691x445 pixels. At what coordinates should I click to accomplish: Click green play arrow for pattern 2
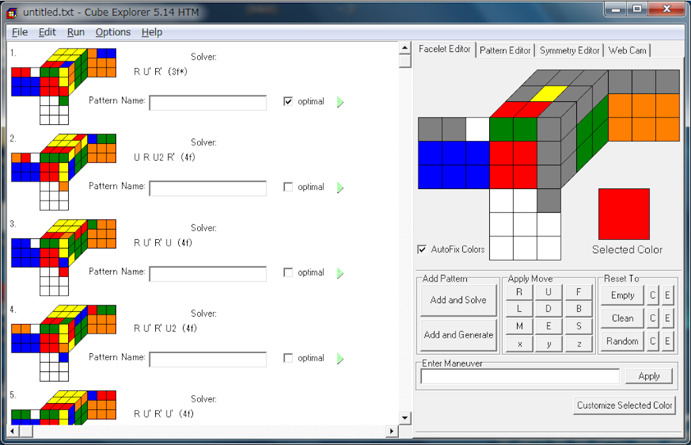[340, 188]
